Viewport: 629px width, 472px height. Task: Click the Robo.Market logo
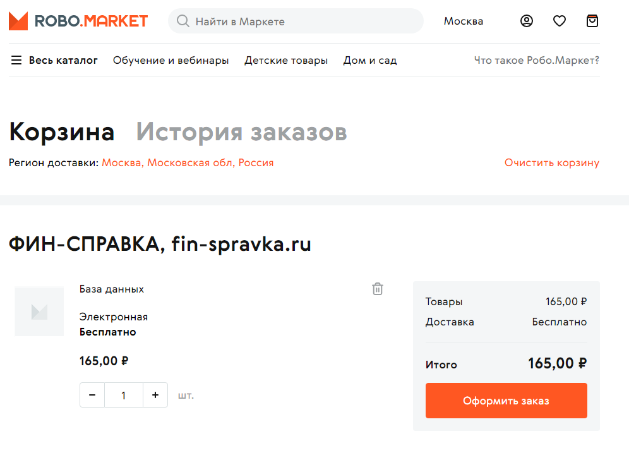tap(78, 21)
